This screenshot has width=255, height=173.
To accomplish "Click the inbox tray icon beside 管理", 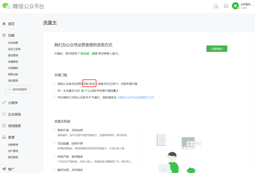I will pos(4,137).
